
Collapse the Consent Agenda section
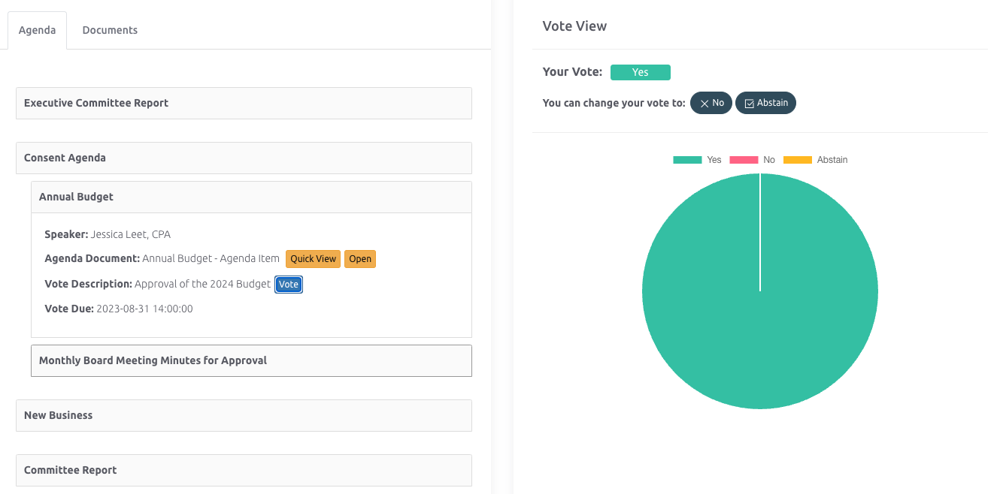tap(244, 158)
